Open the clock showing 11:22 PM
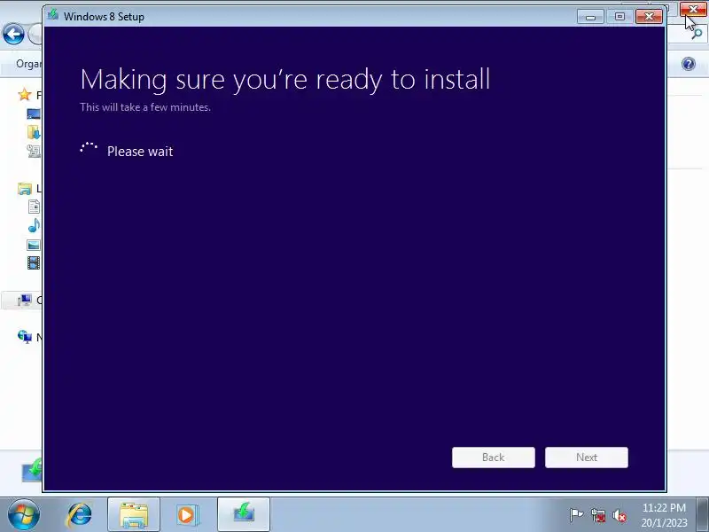This screenshot has height=532, width=709. [x=664, y=515]
